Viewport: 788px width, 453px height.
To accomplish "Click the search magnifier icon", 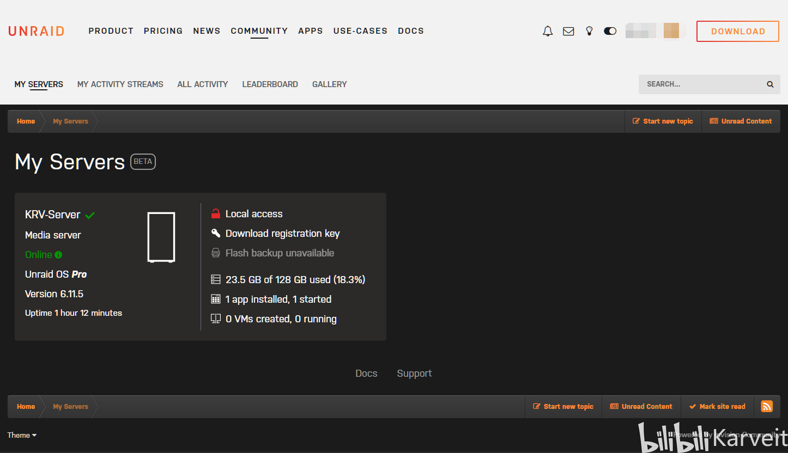I will [x=770, y=84].
